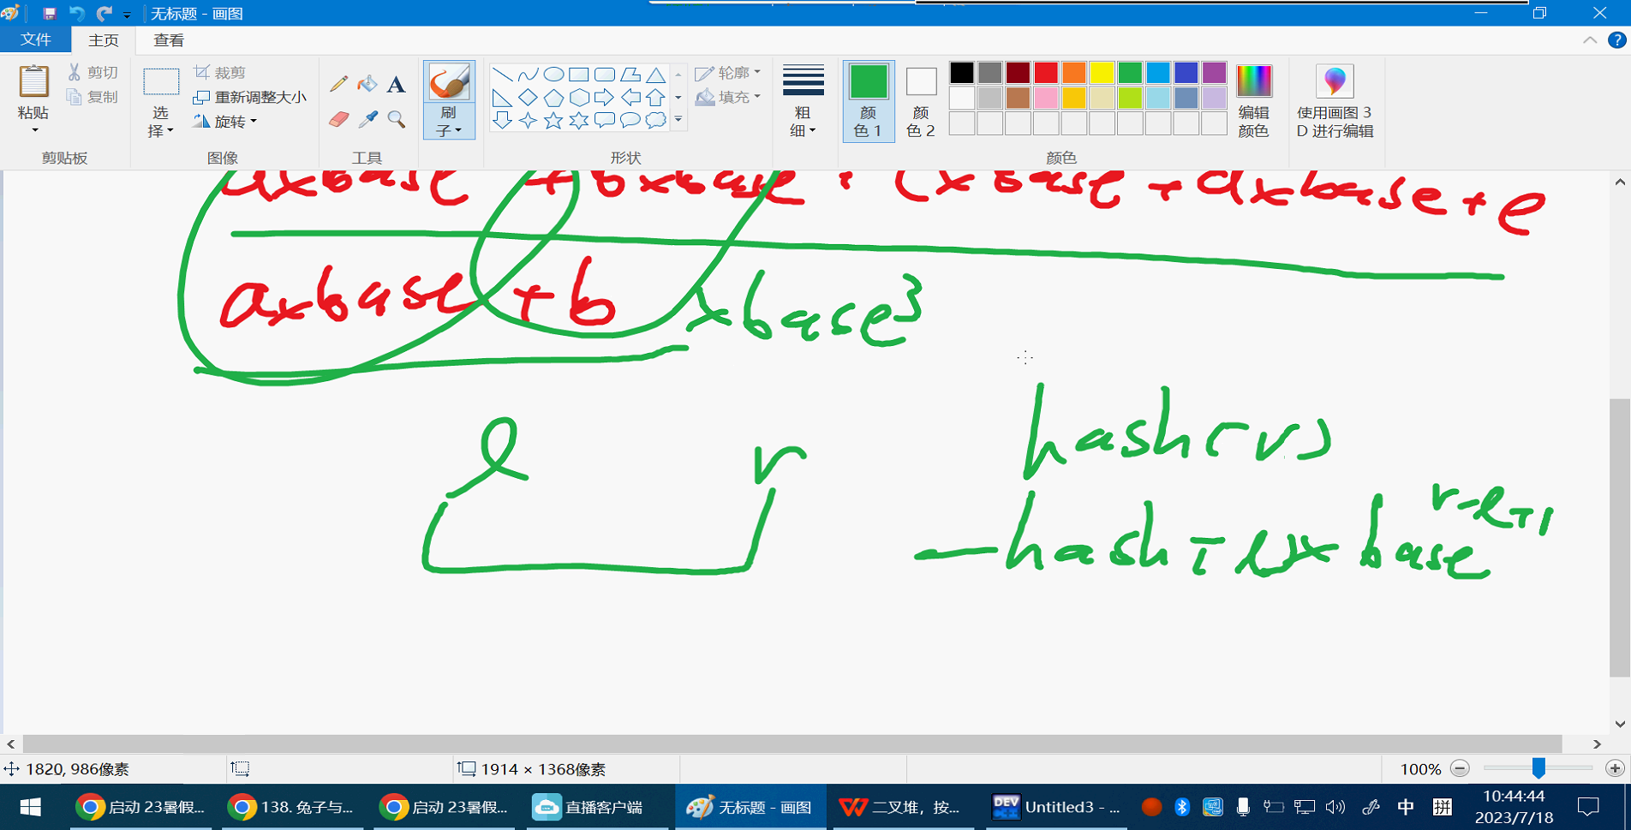The image size is (1631, 830).
Task: Switch to Dev-C++ Untitled3 taskbar window
Action: 1056,807
